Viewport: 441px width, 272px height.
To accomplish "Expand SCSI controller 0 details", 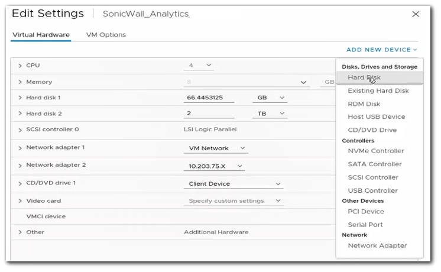I will click(x=20, y=129).
